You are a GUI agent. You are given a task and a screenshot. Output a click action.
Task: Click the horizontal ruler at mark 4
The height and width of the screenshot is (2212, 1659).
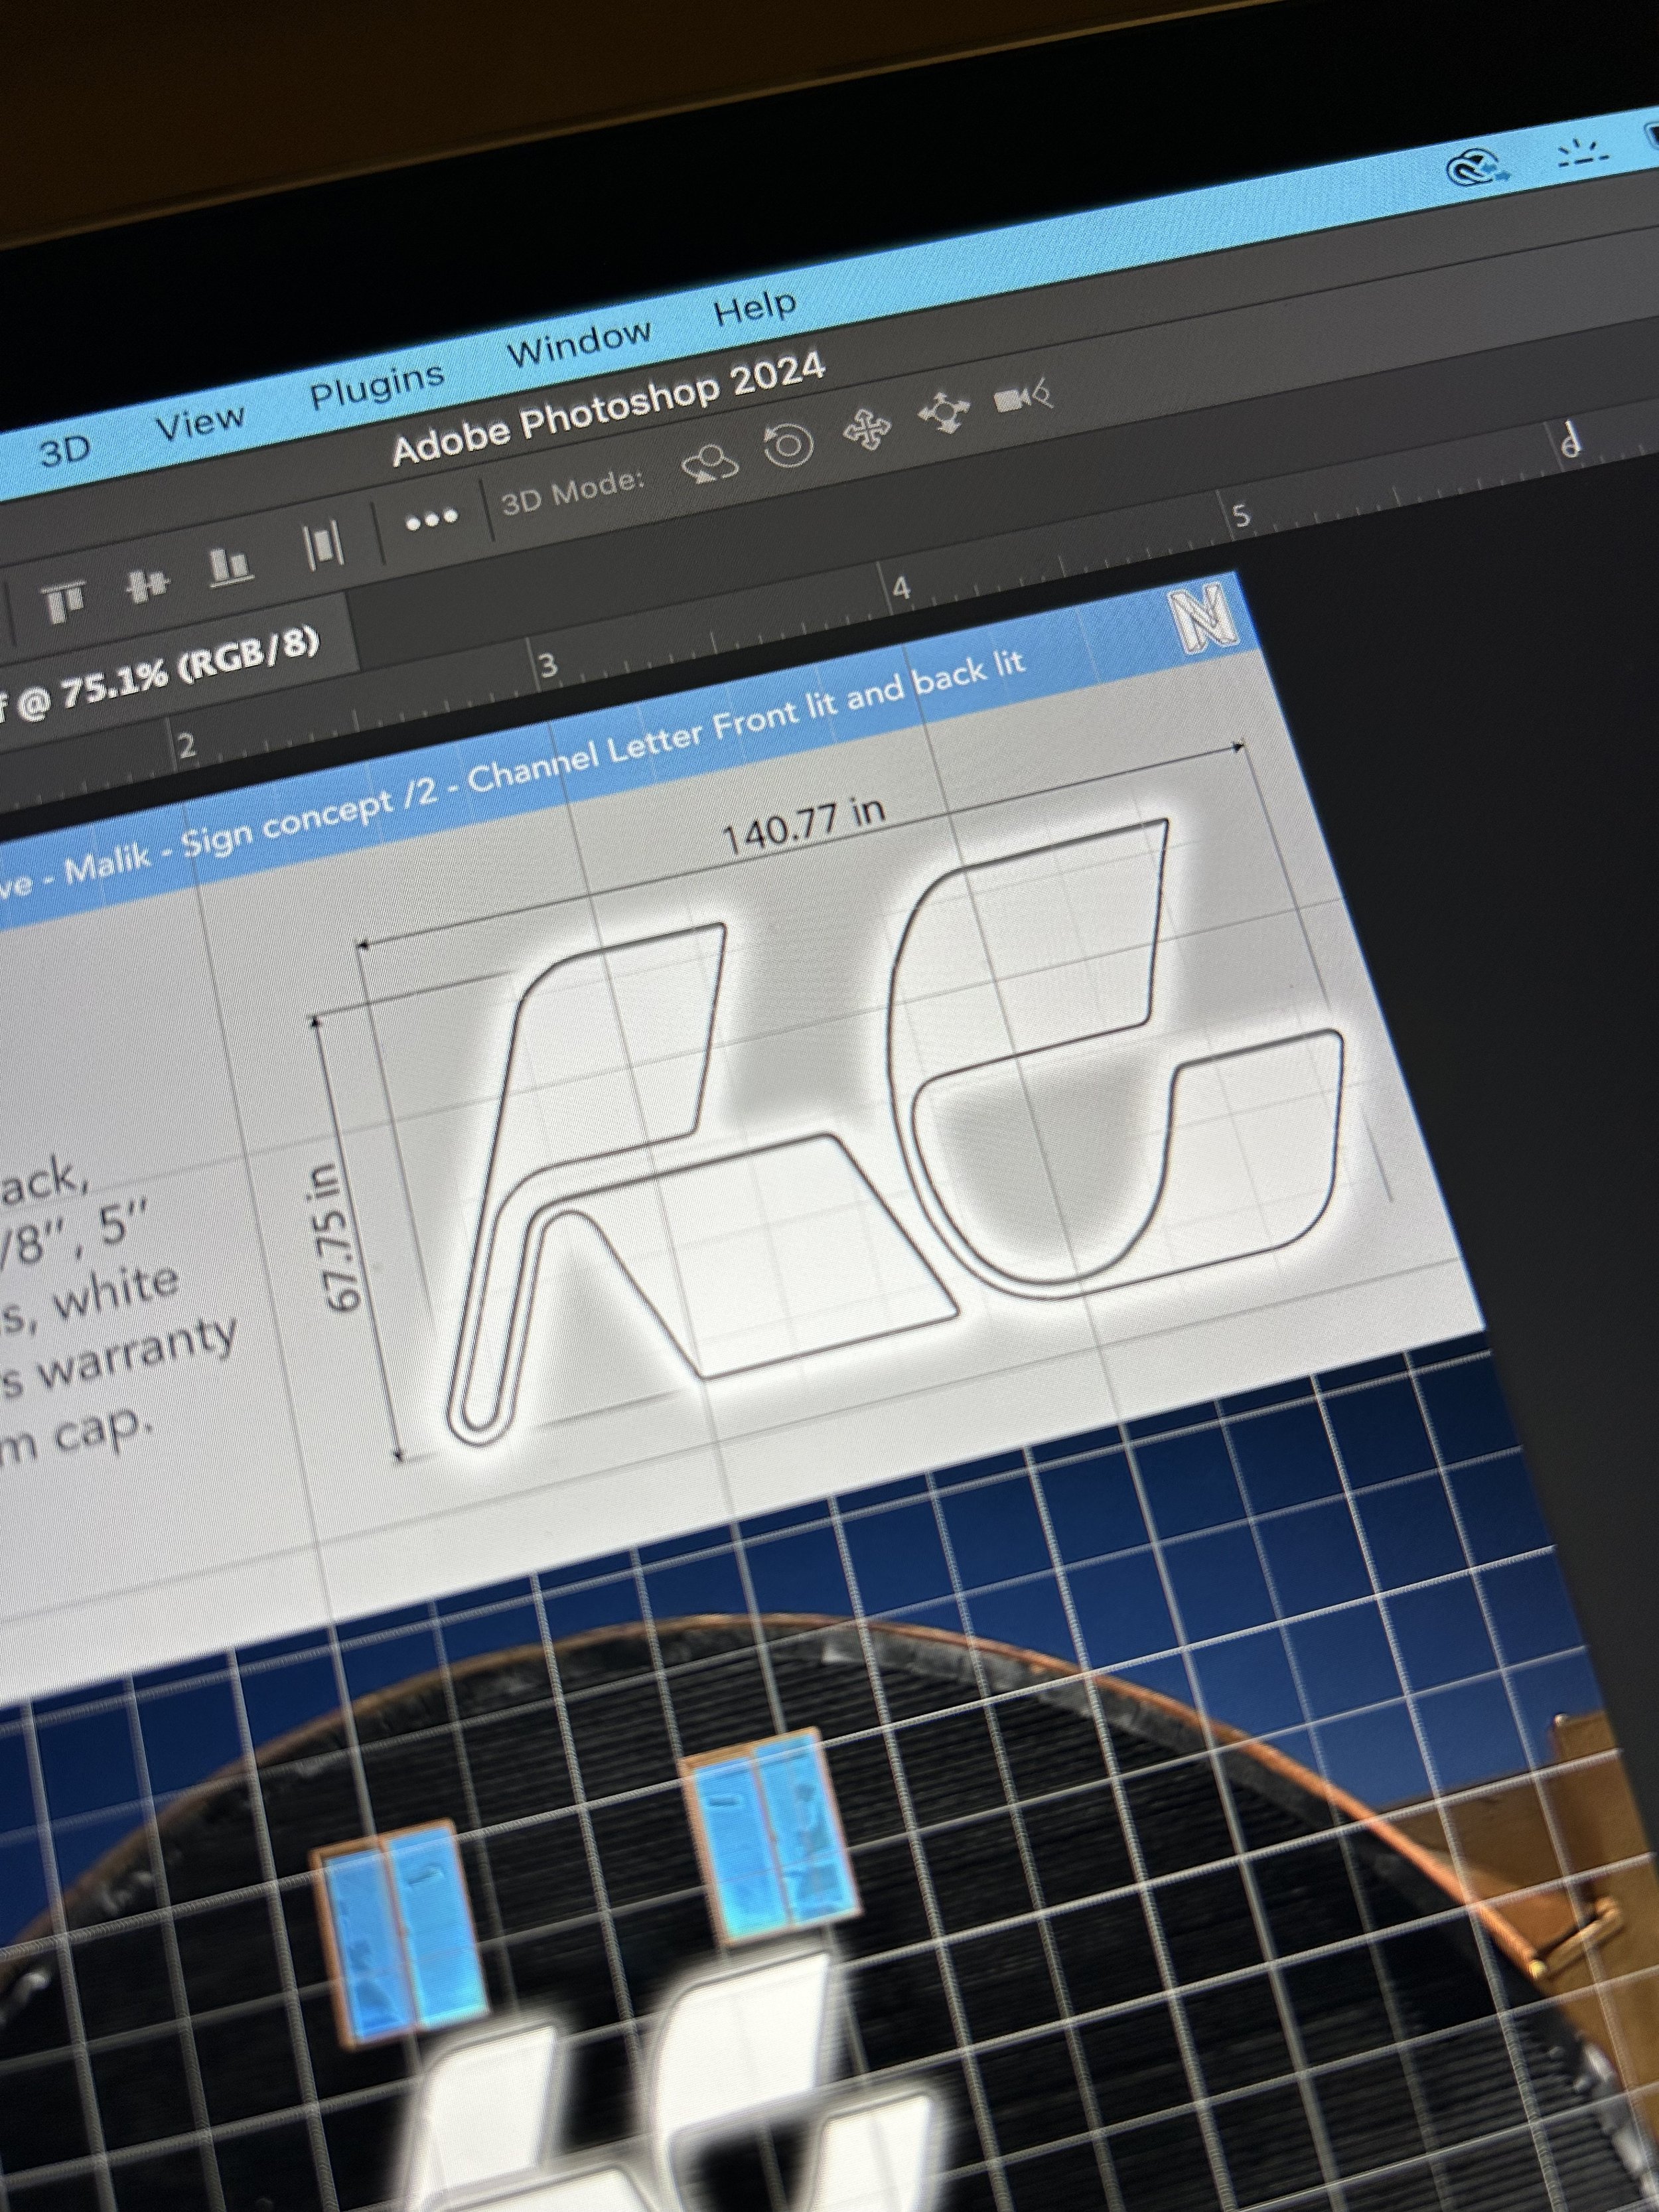click(900, 589)
